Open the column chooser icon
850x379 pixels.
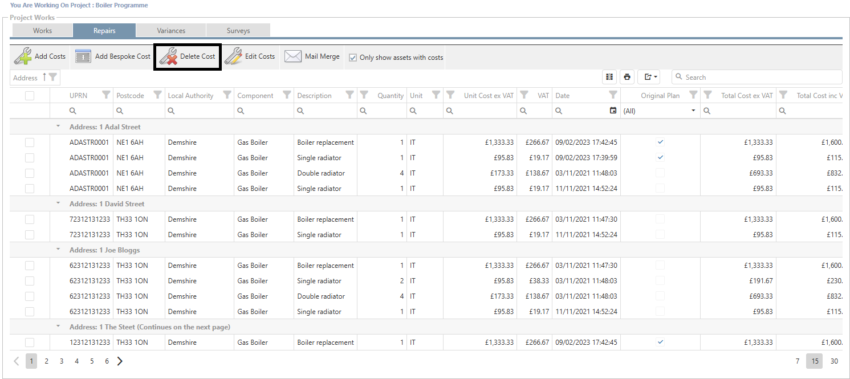pyautogui.click(x=609, y=77)
